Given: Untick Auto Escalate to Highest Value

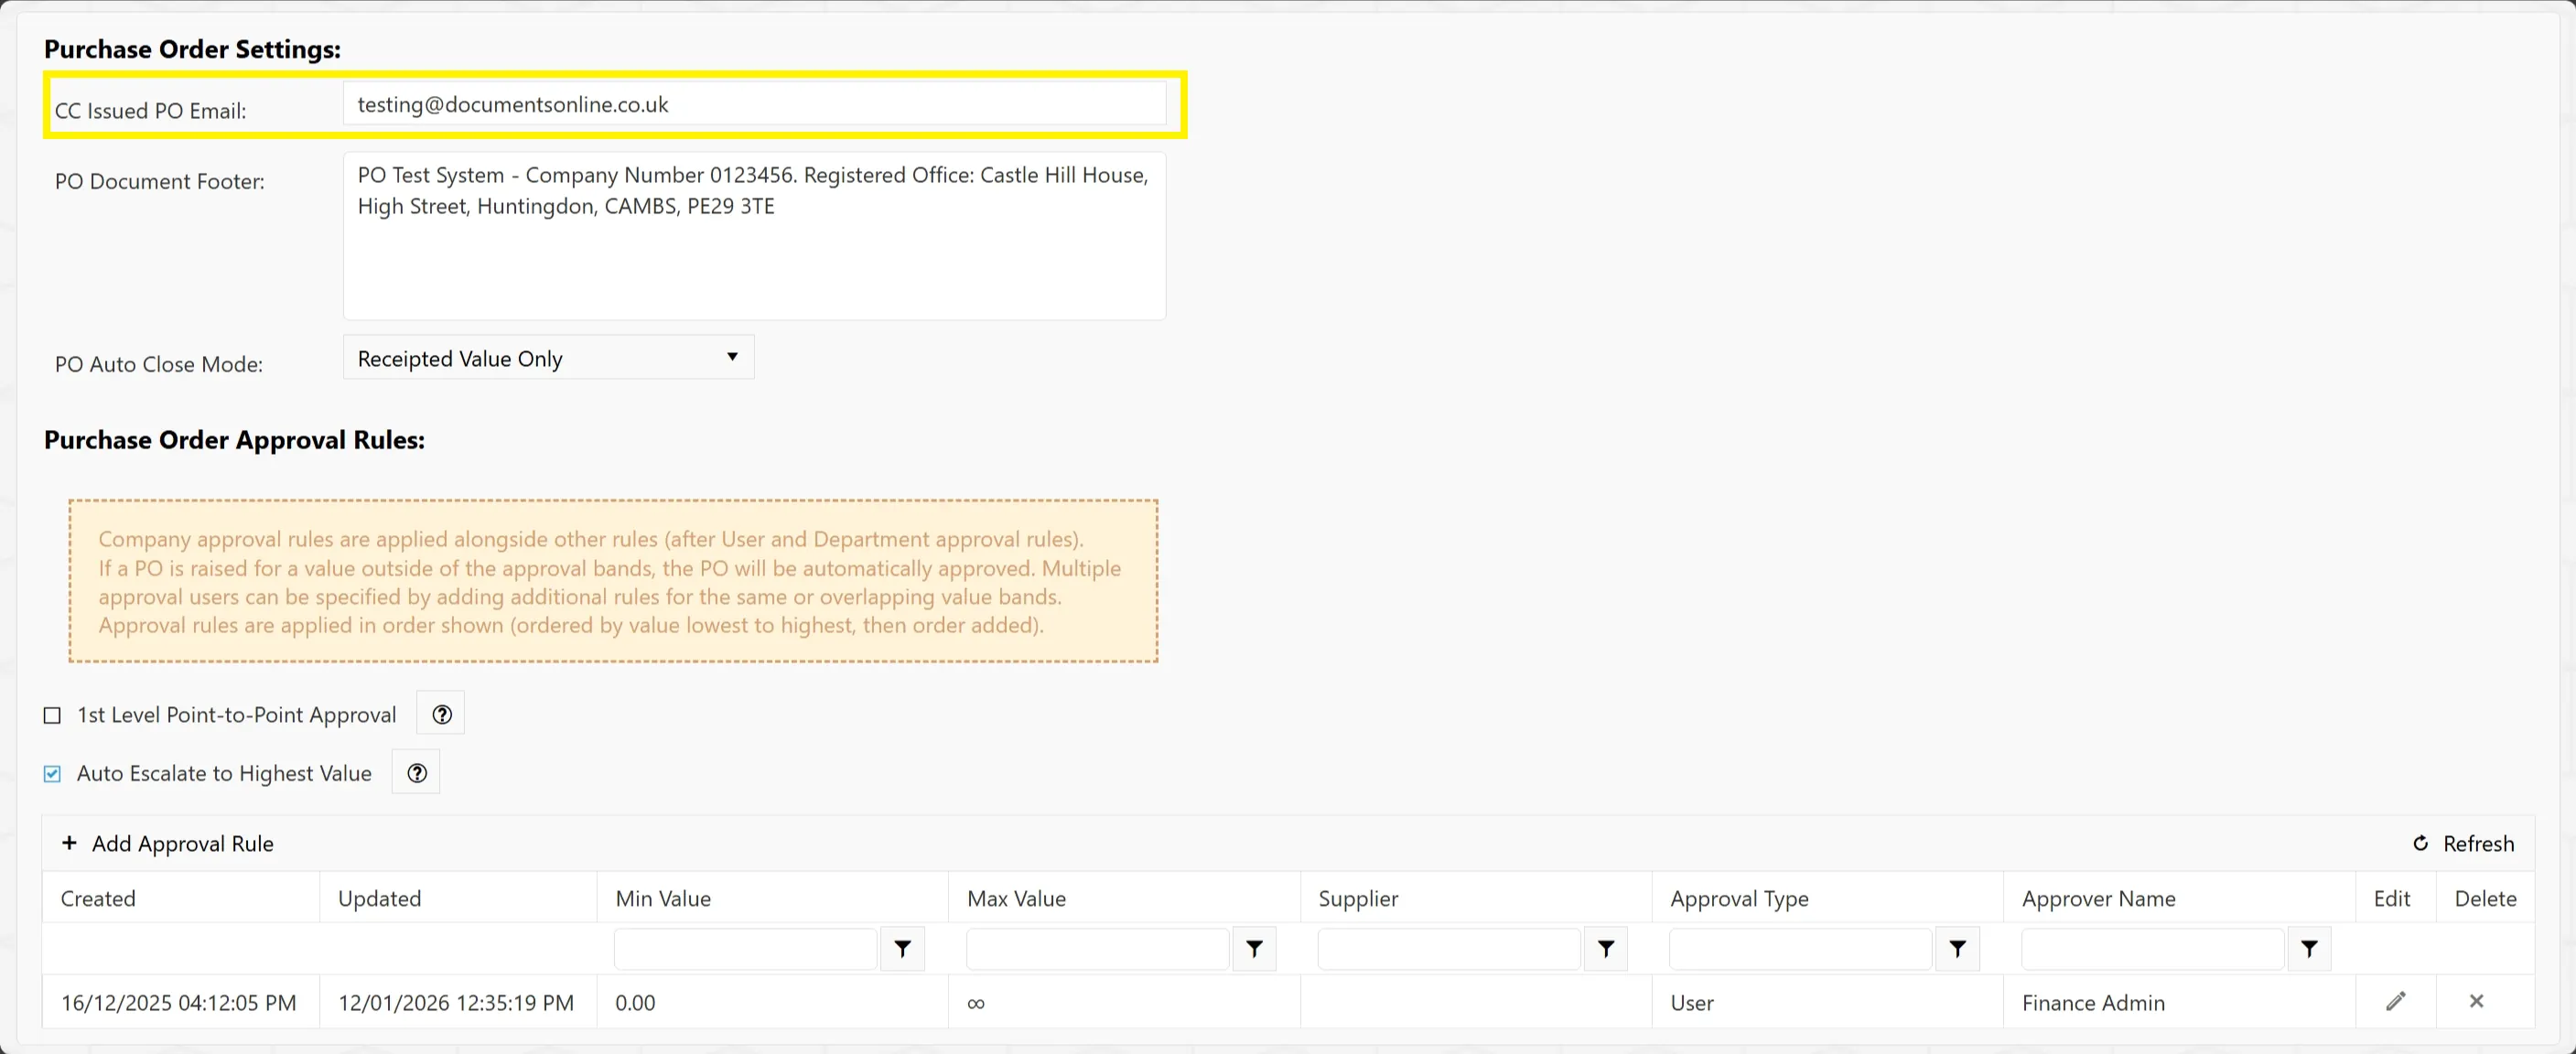Looking at the screenshot, I should (x=52, y=774).
